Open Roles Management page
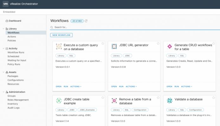Image resolution: width=220 pixels, height=126 pixels. [18, 100]
